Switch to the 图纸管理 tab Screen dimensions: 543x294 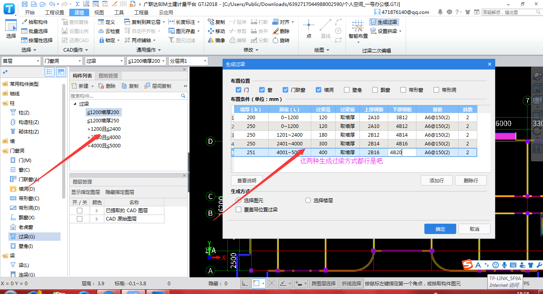108,75
